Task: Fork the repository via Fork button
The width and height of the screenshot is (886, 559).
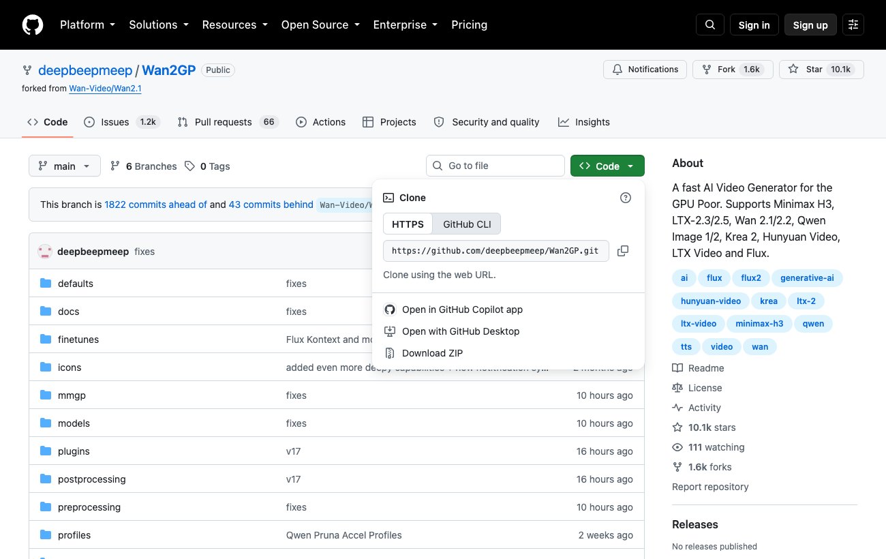Action: (733, 70)
